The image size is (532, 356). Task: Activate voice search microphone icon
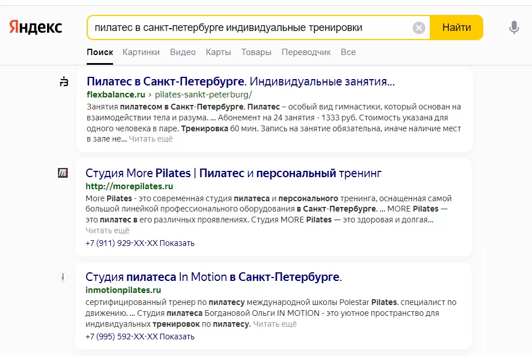(514, 28)
